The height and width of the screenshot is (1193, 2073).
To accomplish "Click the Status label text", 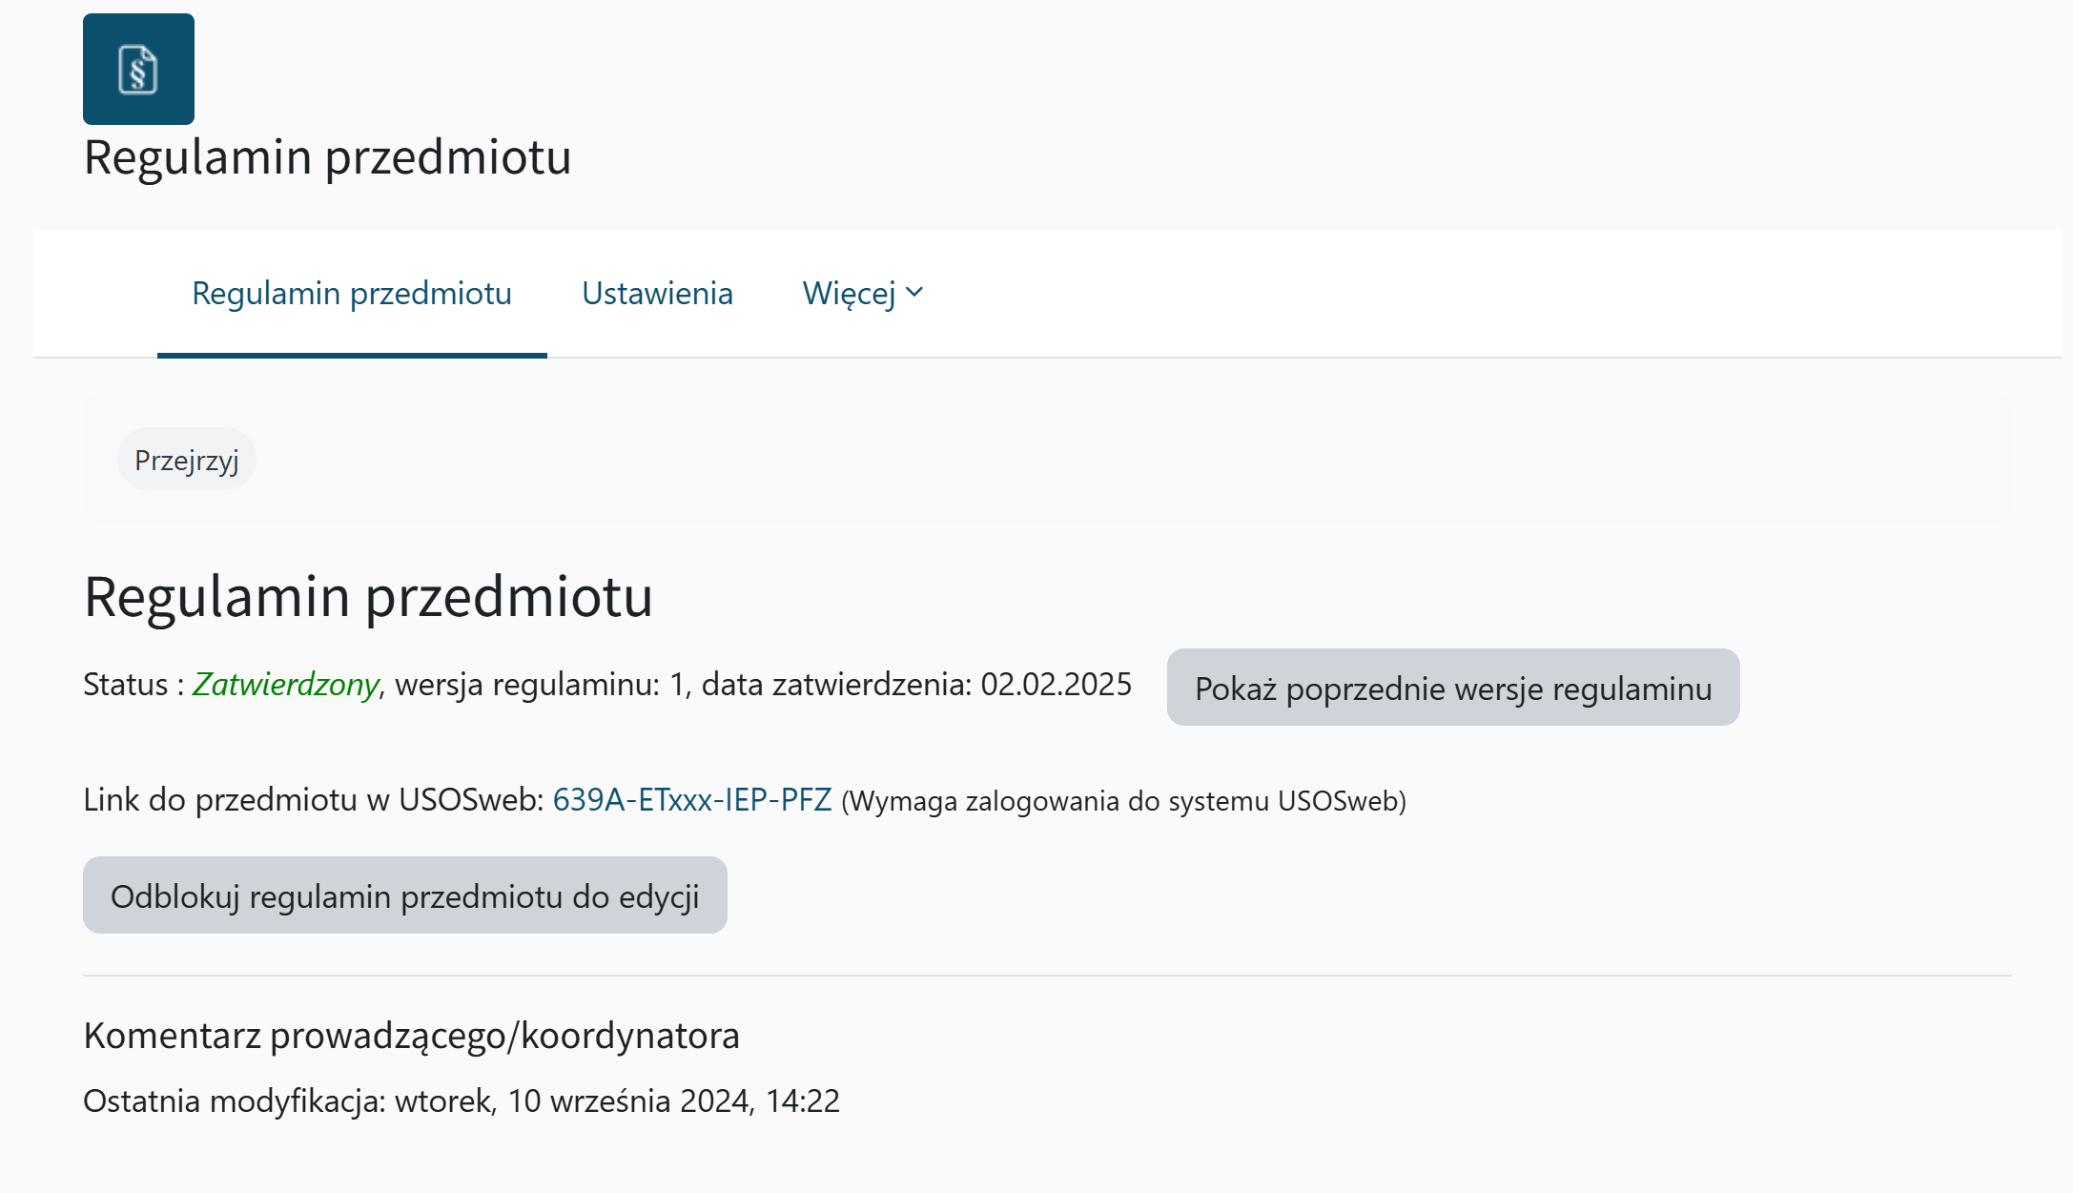I will point(125,685).
